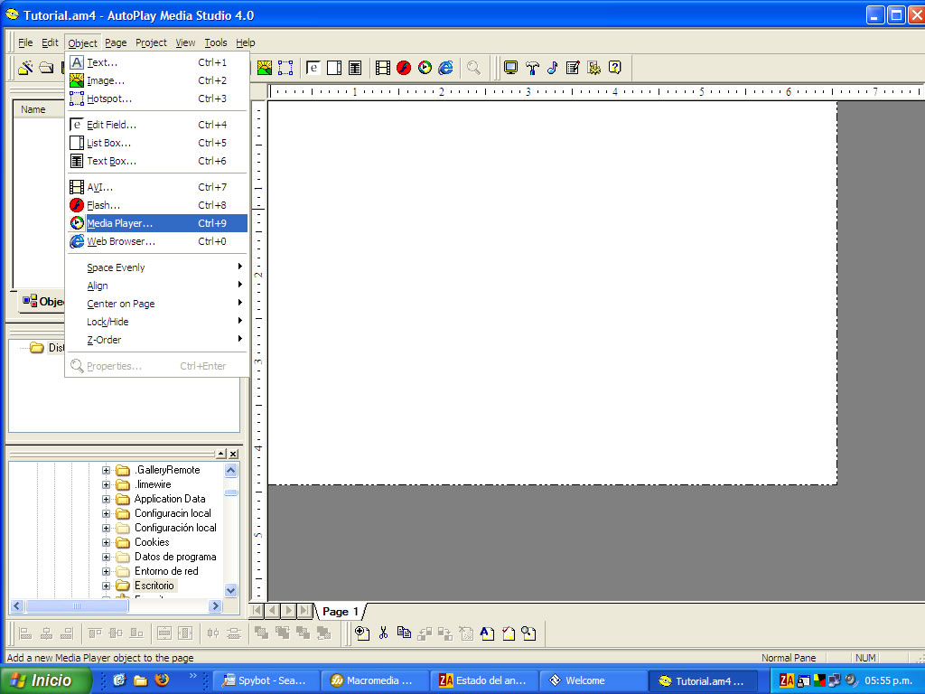
Task: Select Flash... in the Object menu
Action: 156,205
